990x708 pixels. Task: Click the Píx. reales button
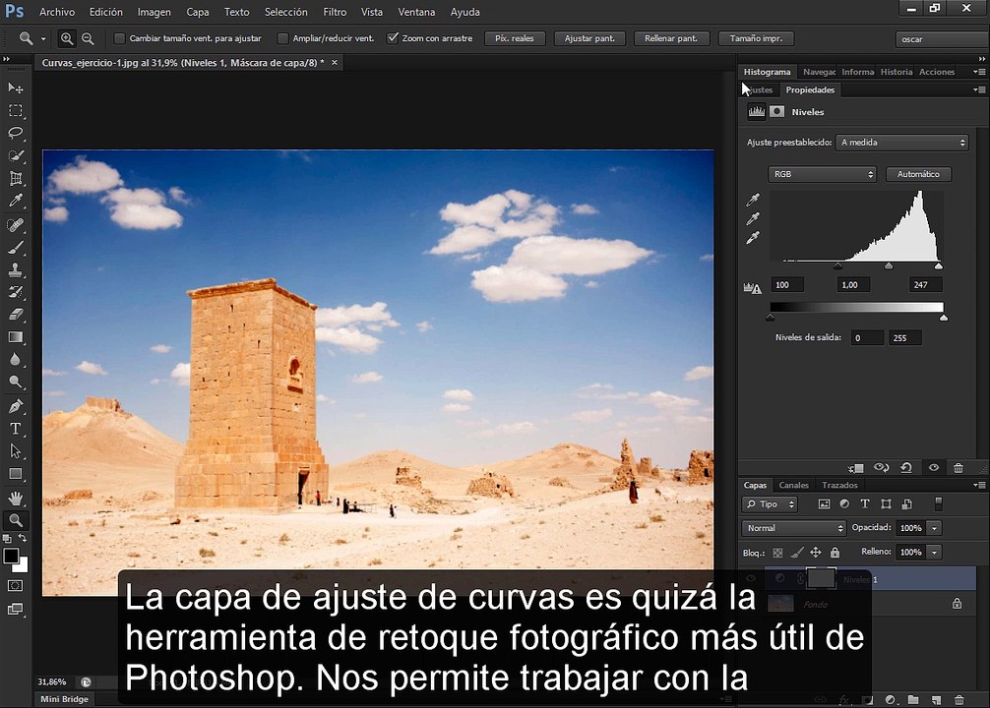pyautogui.click(x=515, y=38)
